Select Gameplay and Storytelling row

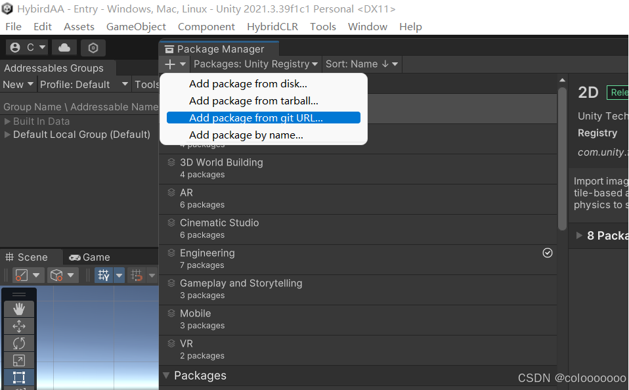pos(358,290)
